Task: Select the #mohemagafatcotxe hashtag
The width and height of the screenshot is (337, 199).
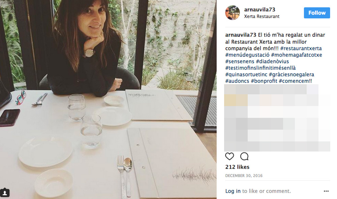Action: [x=296, y=55]
